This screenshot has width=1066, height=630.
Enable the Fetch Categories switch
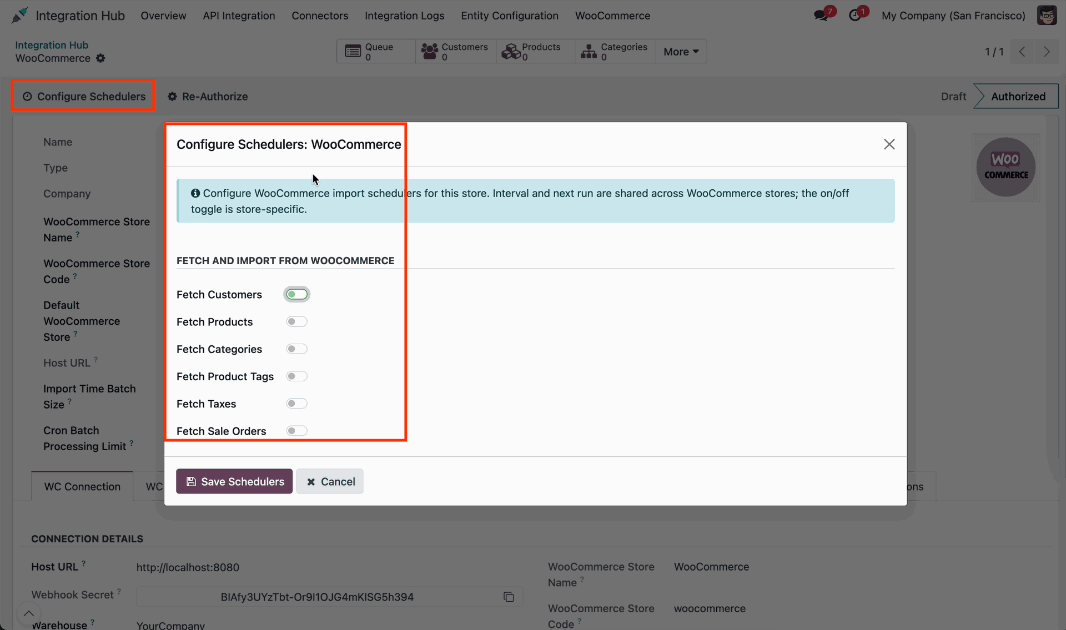(296, 349)
